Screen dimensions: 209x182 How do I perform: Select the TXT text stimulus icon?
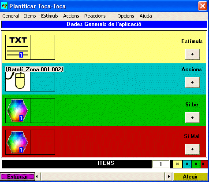[x=18, y=47]
